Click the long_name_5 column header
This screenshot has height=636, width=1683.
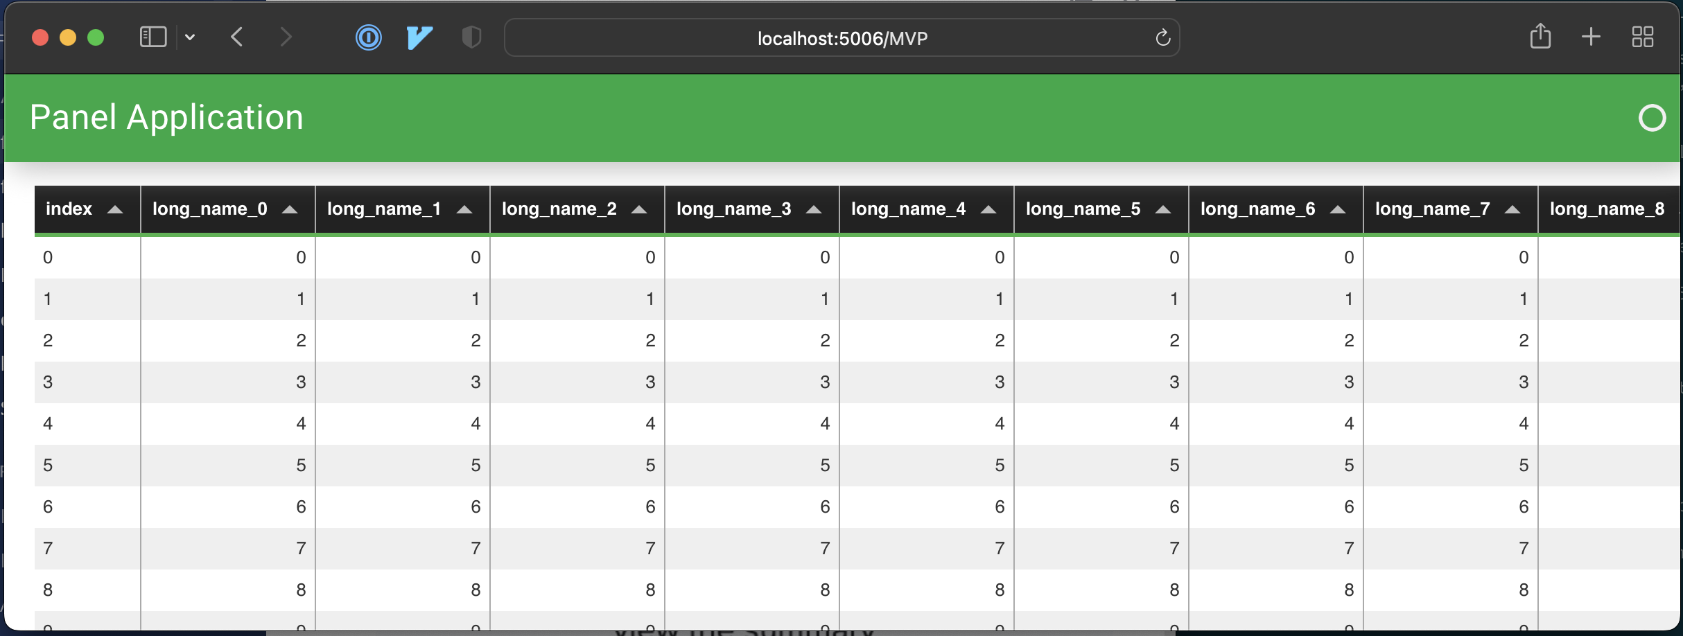click(1083, 209)
